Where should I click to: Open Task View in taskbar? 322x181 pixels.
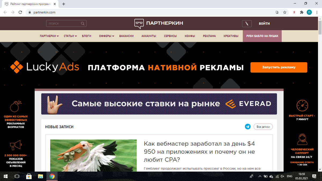click(17, 176)
